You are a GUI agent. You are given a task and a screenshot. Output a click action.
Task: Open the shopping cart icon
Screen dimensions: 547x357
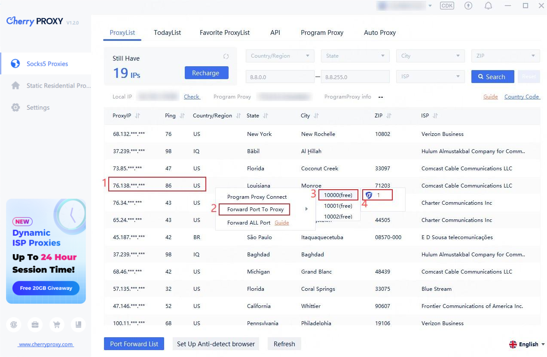coord(57,325)
